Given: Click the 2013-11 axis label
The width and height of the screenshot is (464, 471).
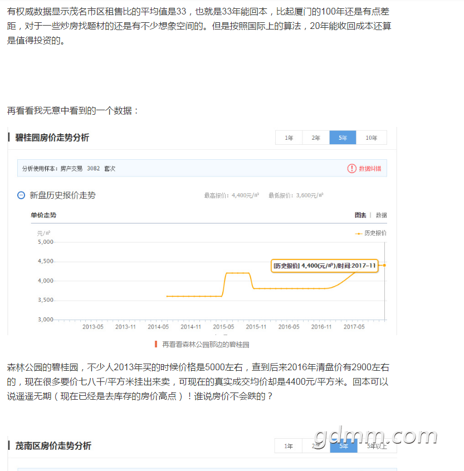Looking at the screenshot, I should (126, 327).
